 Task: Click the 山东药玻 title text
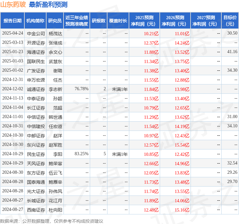[13, 4]
